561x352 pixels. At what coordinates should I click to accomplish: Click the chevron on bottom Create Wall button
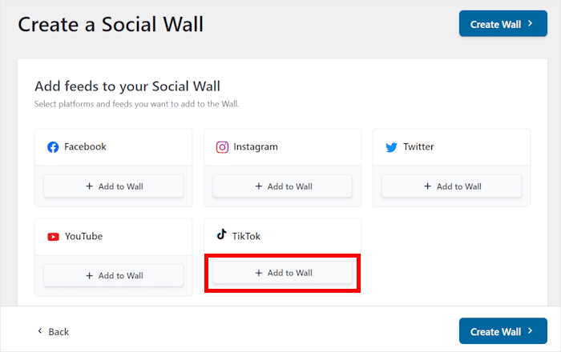point(531,331)
